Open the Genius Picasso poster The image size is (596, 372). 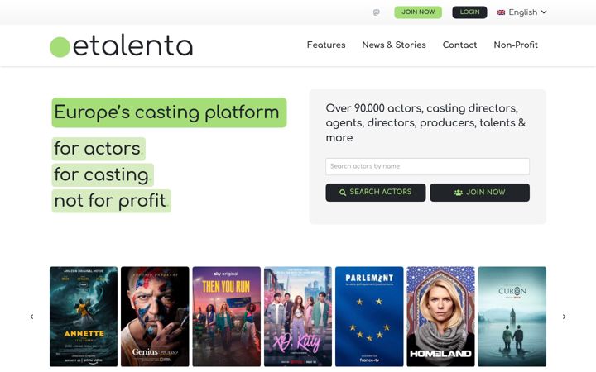(155, 317)
